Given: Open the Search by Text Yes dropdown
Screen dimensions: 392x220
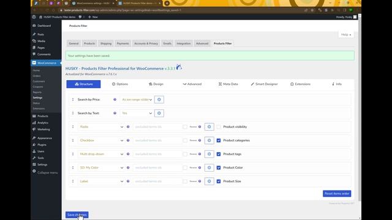Looking at the screenshot, I should tap(137, 113).
